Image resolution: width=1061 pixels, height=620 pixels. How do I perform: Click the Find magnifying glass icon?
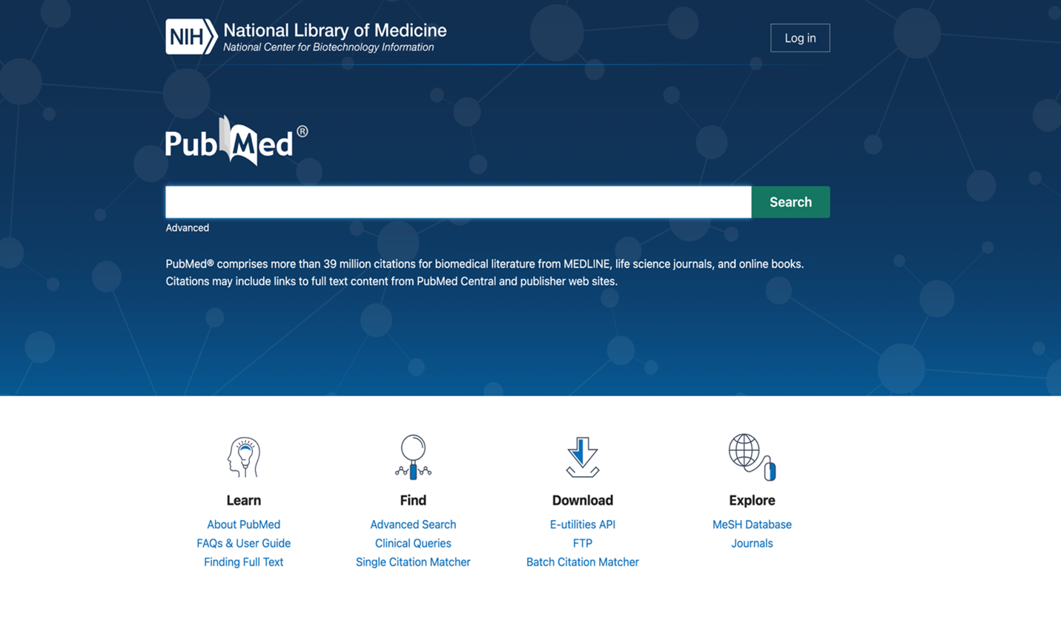413,457
